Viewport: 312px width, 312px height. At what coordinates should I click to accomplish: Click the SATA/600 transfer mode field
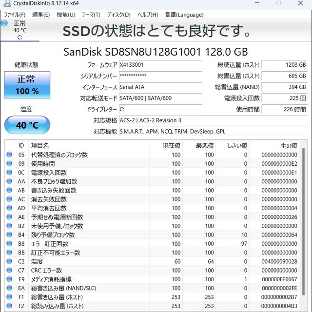tap(160, 98)
